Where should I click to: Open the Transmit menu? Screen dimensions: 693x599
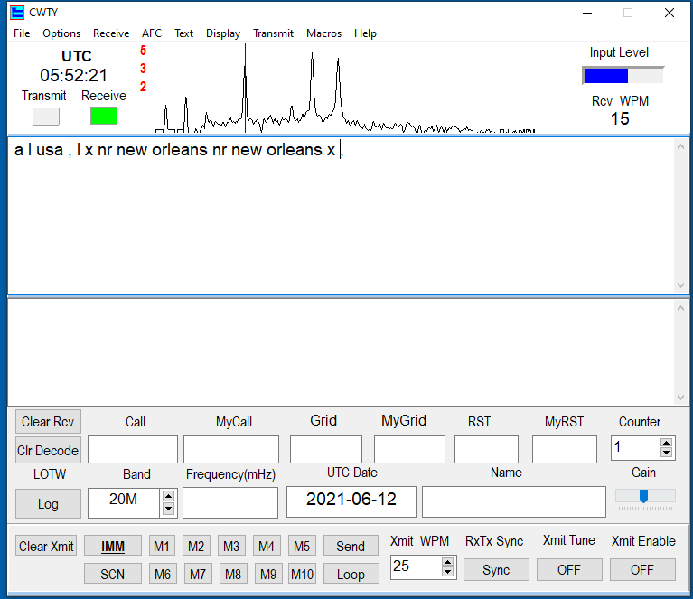(x=273, y=33)
